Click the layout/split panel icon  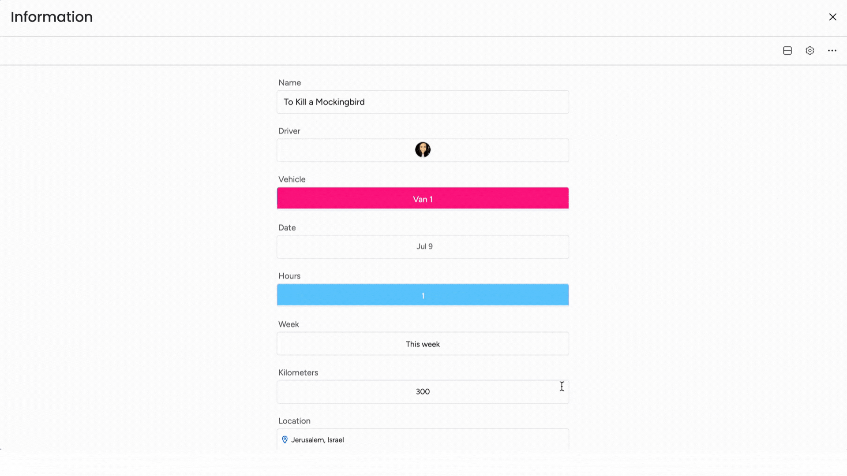click(787, 51)
